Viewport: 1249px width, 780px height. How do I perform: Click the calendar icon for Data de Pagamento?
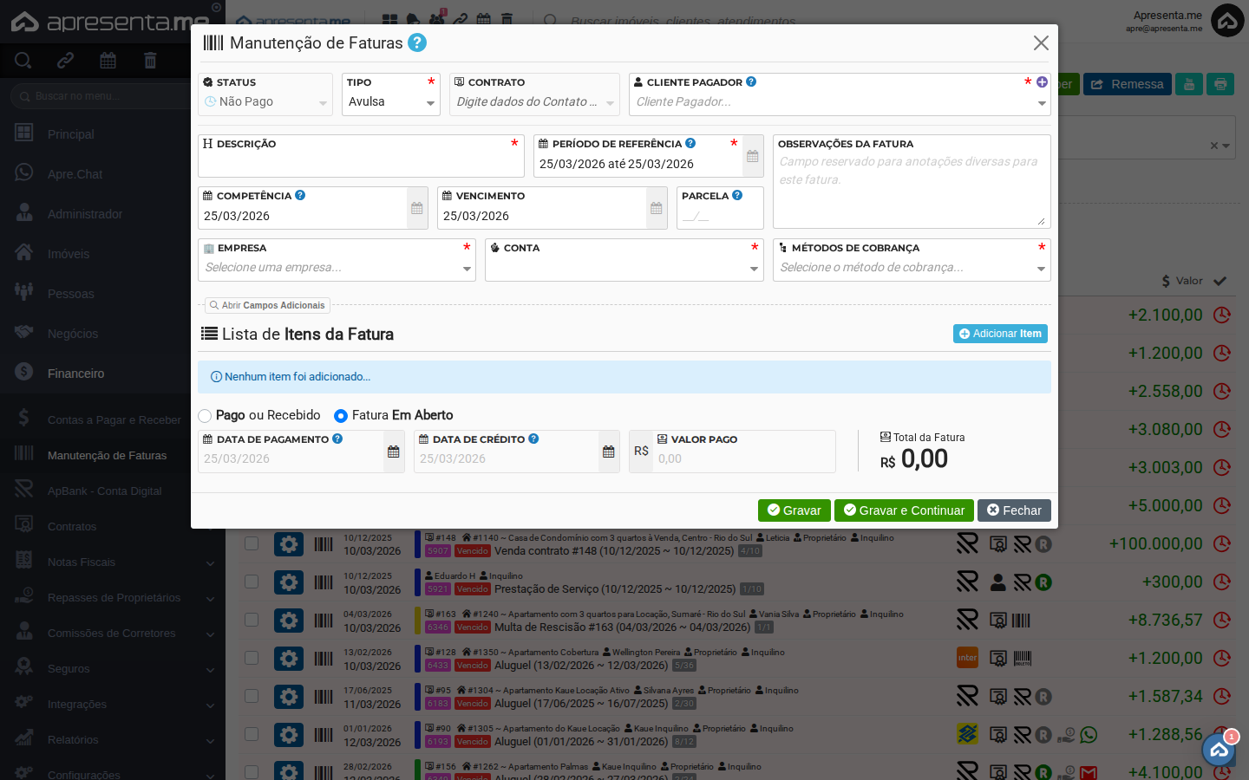pyautogui.click(x=394, y=452)
